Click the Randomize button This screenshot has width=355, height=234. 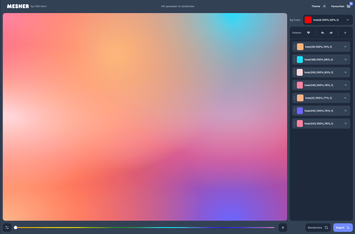318,228
